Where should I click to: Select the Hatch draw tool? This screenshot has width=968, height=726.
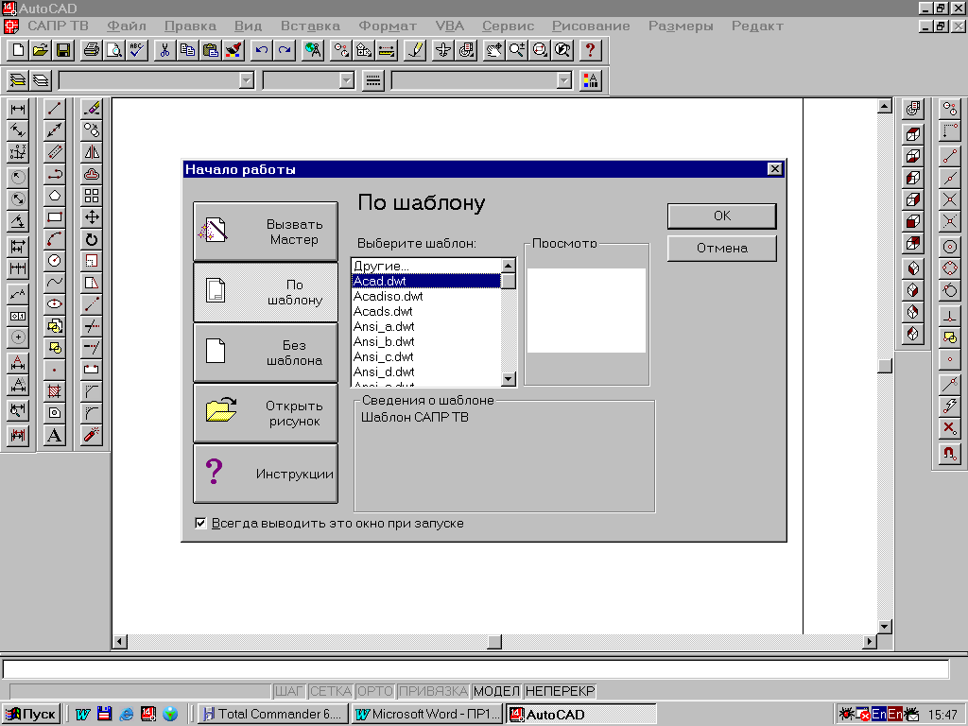coord(54,390)
